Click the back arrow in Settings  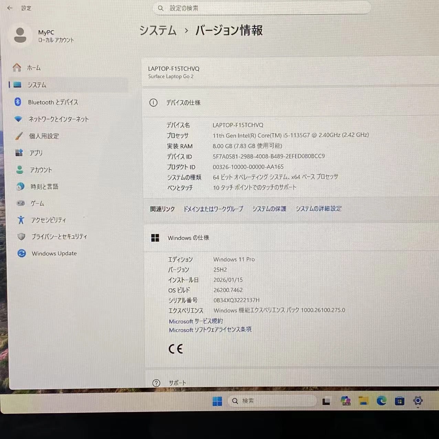tap(9, 8)
